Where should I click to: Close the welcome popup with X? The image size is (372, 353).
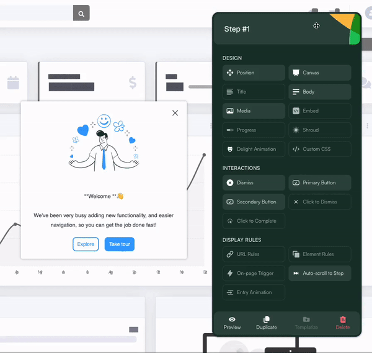(x=175, y=113)
